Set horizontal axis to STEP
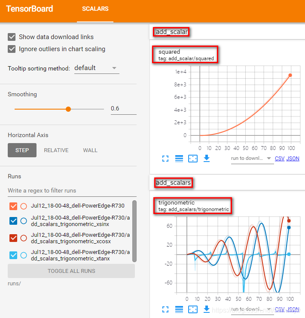 click(22, 150)
